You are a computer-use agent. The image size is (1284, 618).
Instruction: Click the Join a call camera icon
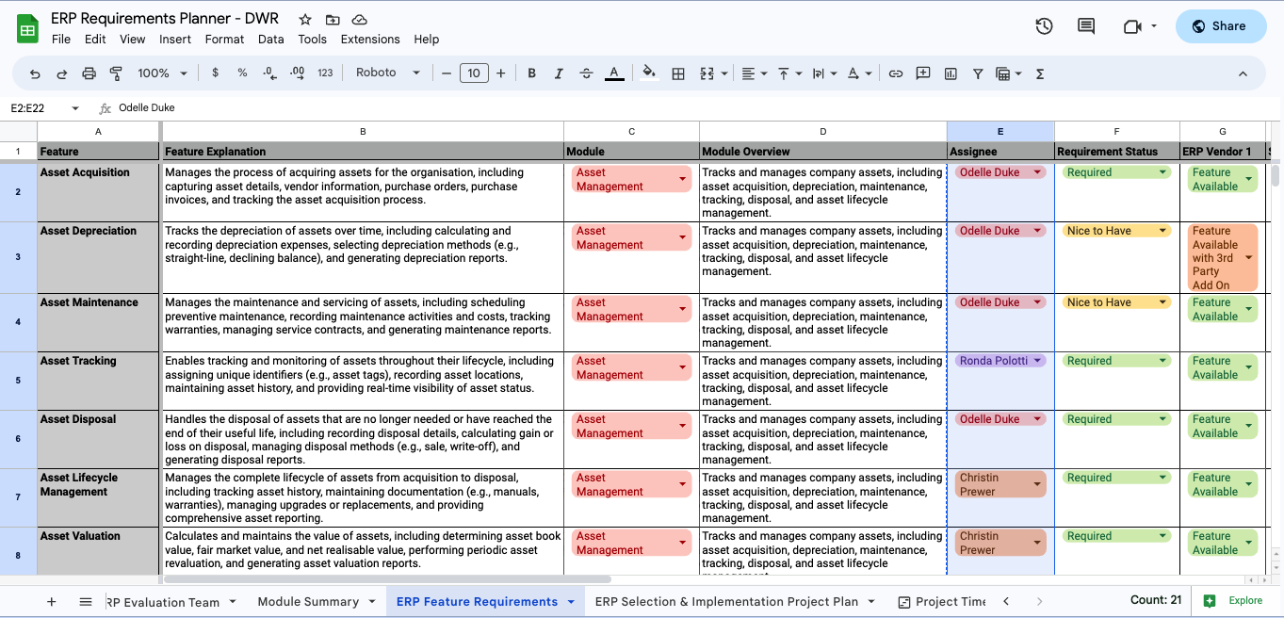coord(1133,26)
